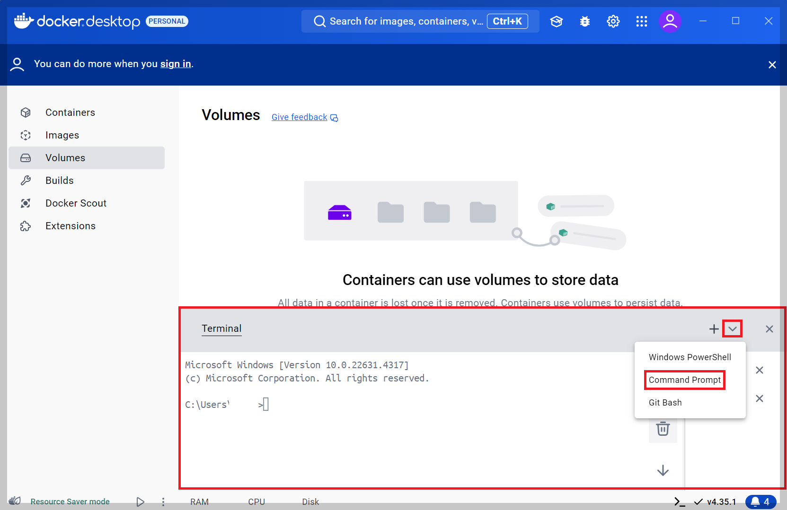Select Windows PowerShell from the menu

tap(690, 357)
